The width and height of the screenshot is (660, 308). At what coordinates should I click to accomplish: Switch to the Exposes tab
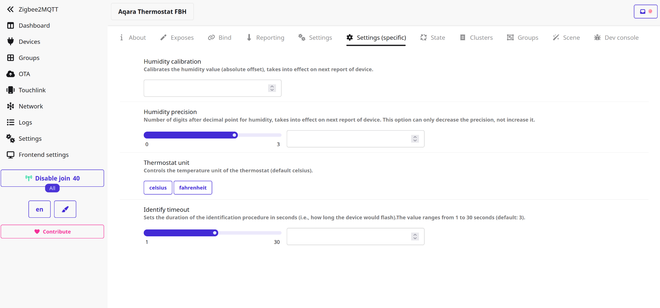(x=177, y=38)
